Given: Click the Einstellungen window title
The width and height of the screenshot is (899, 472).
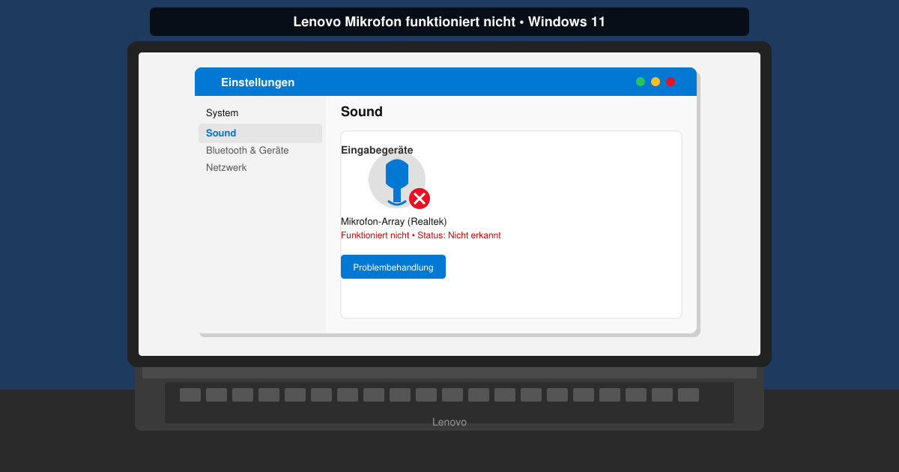Looking at the screenshot, I should pyautogui.click(x=258, y=82).
